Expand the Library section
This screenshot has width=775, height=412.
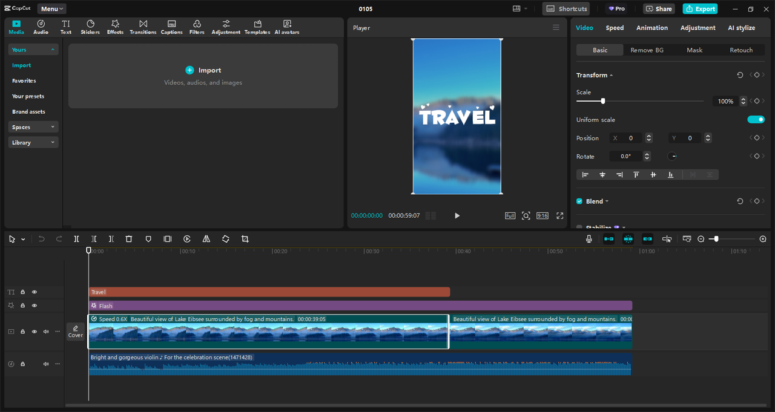point(33,143)
